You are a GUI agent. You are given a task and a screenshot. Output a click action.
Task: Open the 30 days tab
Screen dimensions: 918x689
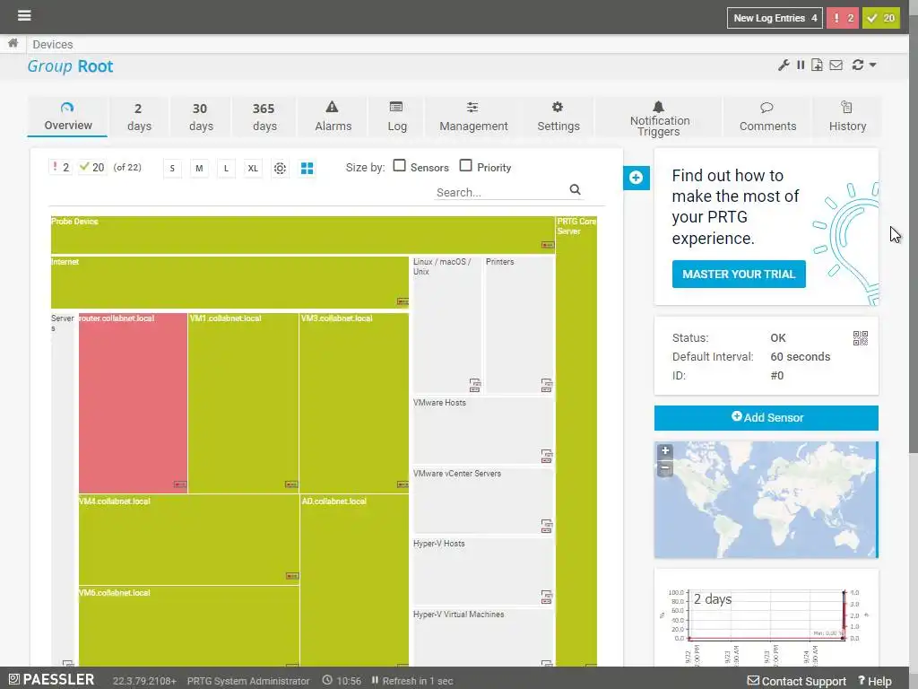[x=200, y=118]
